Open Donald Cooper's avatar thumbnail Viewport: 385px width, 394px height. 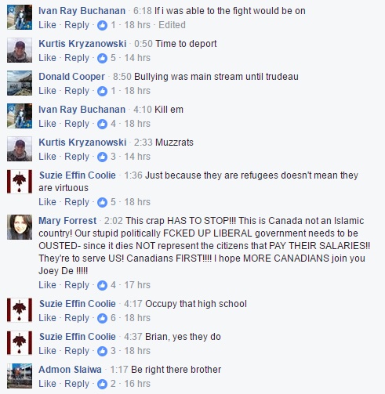coord(20,83)
